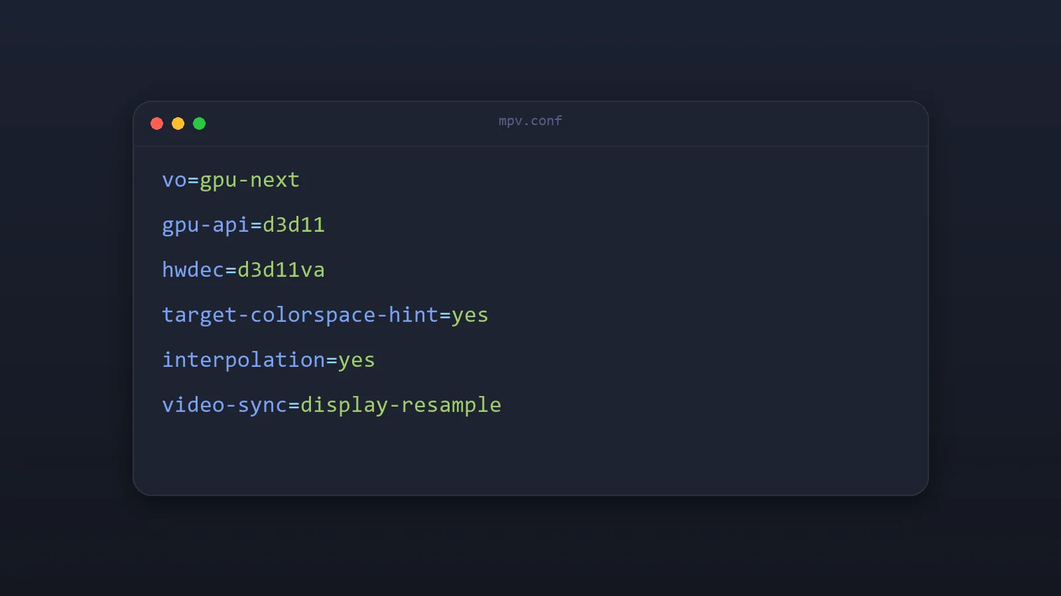Click the line interpolation=yes
This screenshot has width=1061, height=596.
click(269, 360)
